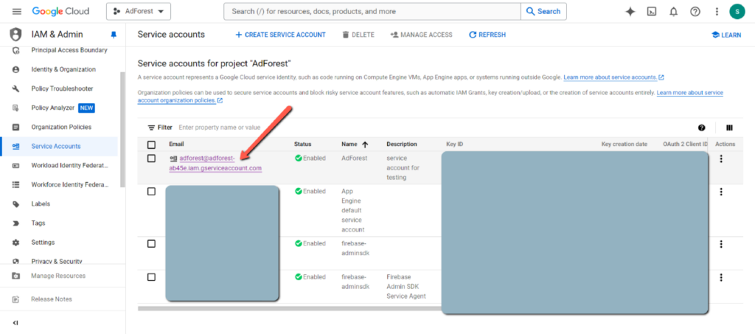The width and height of the screenshot is (755, 334).
Task: Click the 'service account for testing' description
Action: [x=403, y=168]
